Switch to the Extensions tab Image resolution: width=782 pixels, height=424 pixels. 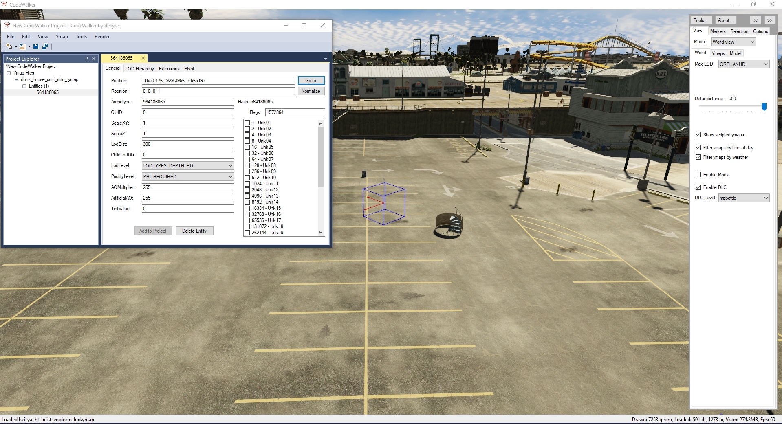pyautogui.click(x=169, y=69)
